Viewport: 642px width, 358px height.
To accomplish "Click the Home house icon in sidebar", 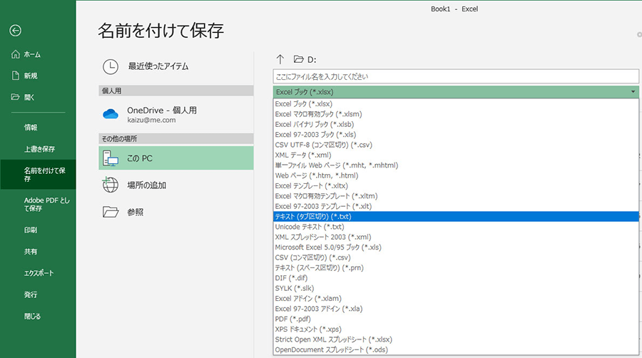I will point(16,54).
